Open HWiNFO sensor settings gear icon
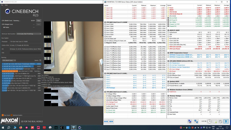This screenshot has width=231, height=130. coord(220,121)
